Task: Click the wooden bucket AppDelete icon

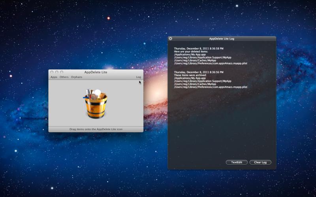Action: (96, 103)
